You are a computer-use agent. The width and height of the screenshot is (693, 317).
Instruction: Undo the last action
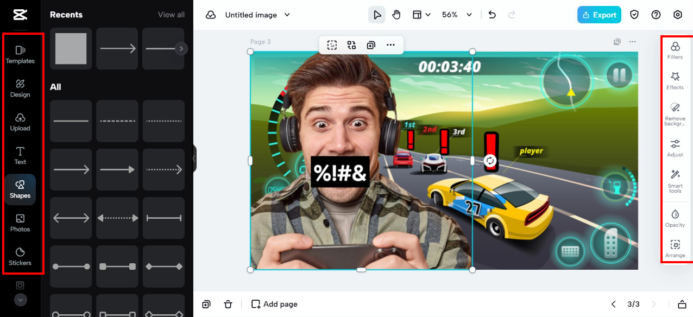[492, 15]
